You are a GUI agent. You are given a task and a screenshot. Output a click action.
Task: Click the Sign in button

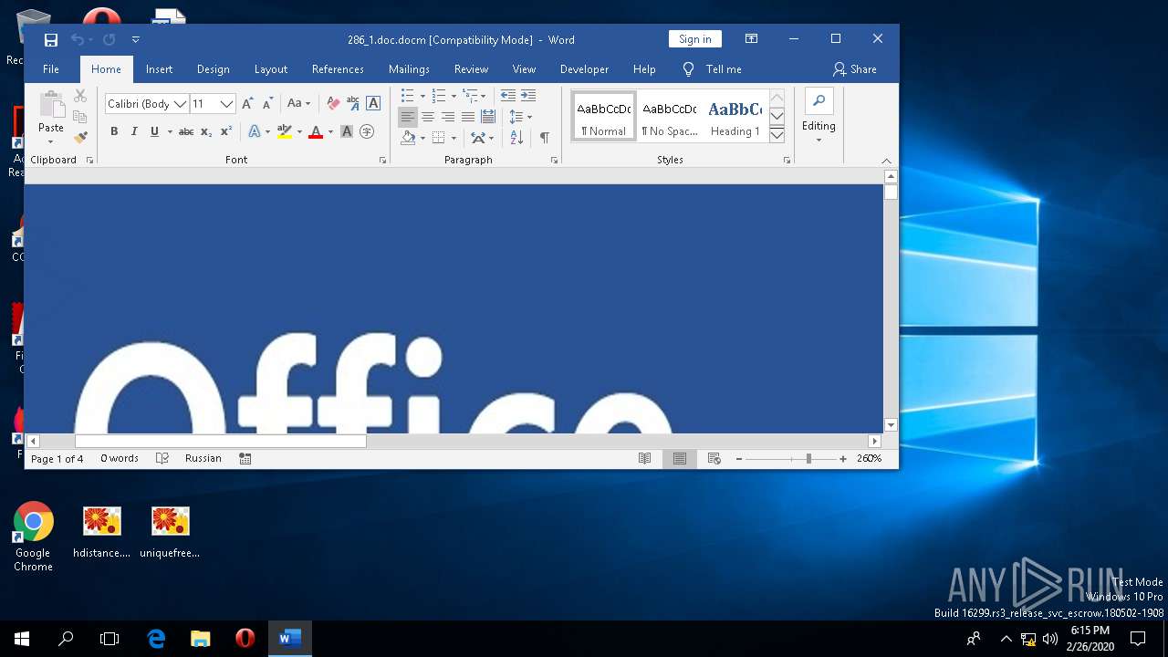pyautogui.click(x=694, y=39)
